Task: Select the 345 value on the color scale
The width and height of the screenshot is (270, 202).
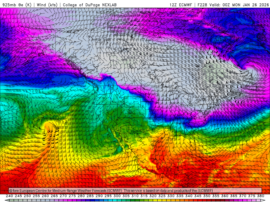Action: (198, 196)
